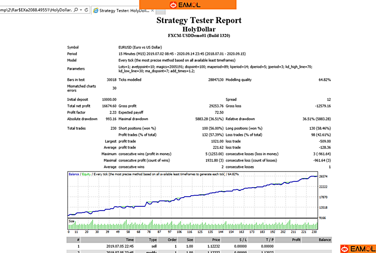Open the address bar dropdown arrow
Image resolution: width=376 pixels, height=253 pixels.
81,10
